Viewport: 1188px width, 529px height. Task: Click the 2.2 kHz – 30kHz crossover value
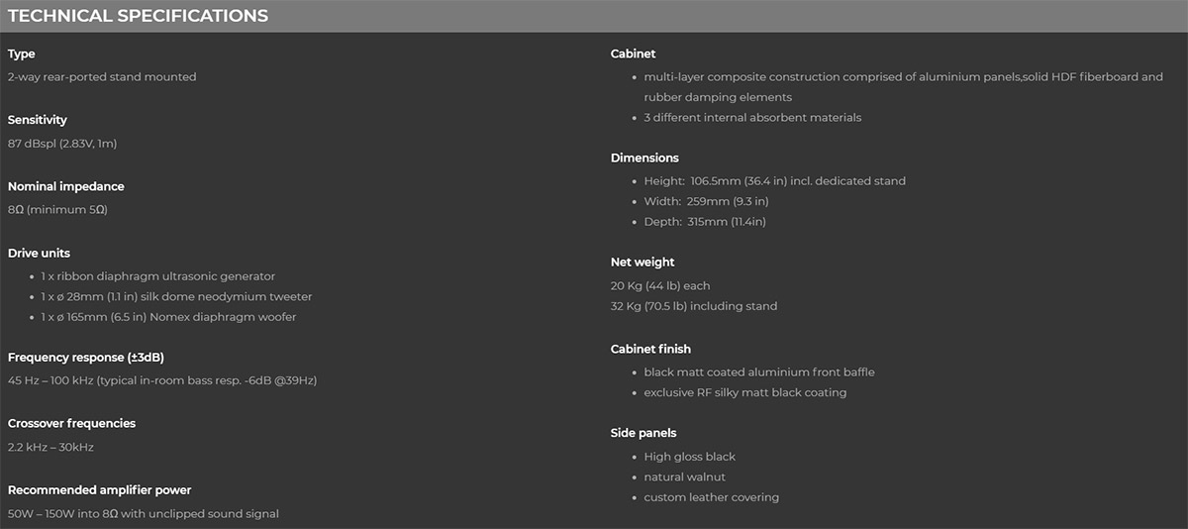pyautogui.click(x=50, y=447)
